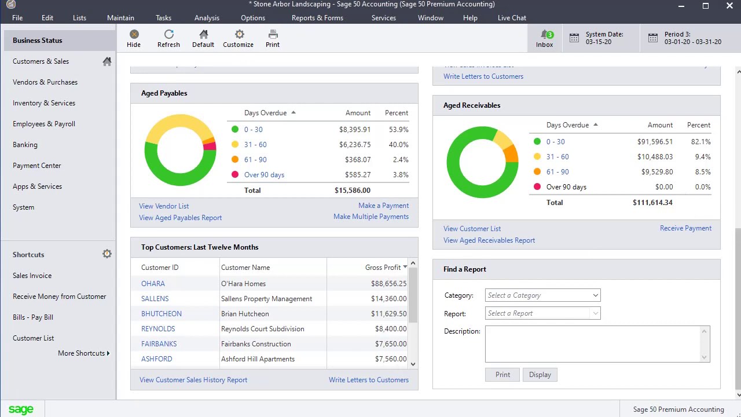This screenshot has height=417, width=741.
Task: Sort Top Customers by Gross Profit arrow
Action: click(x=405, y=268)
